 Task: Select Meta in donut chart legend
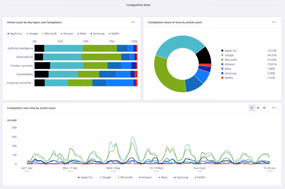226,69
